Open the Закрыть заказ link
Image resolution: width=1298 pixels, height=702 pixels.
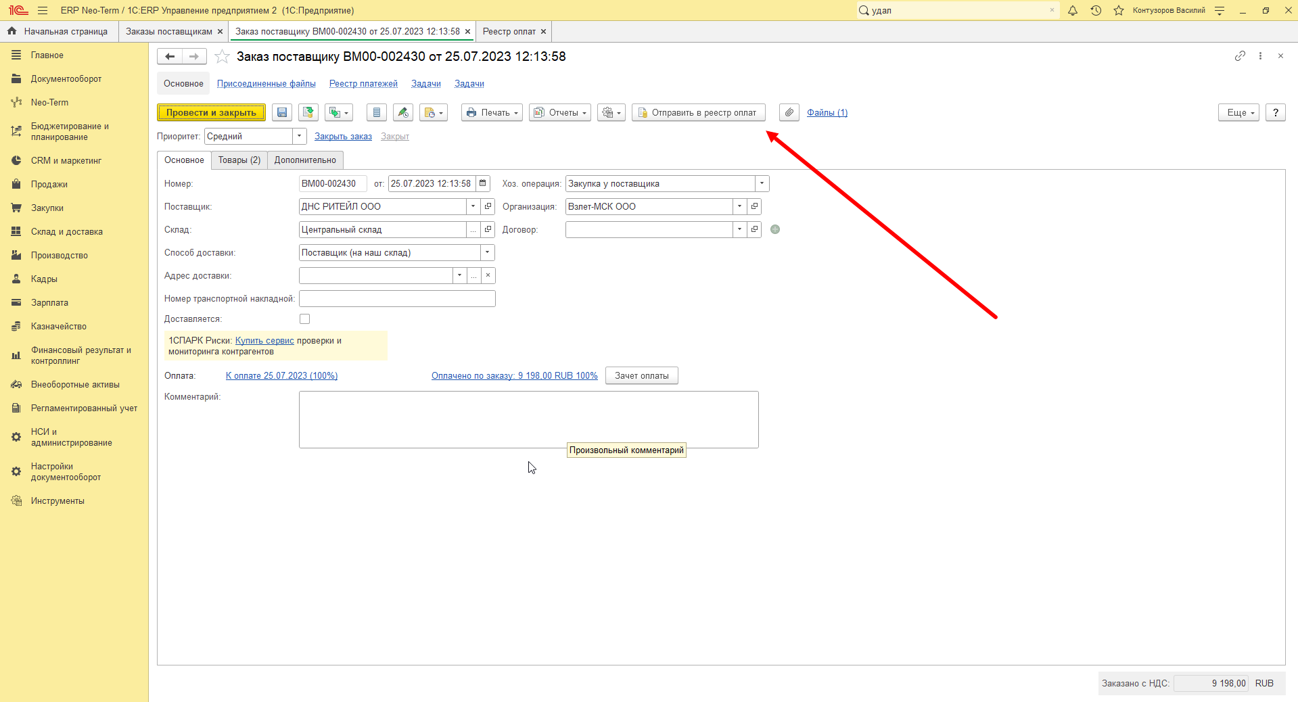343,137
